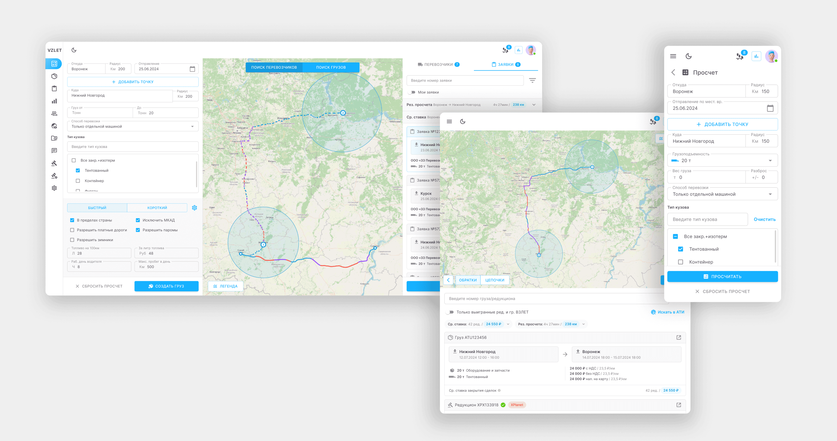
Task: Toggle dark mode moon icon in desktop header
Action: [74, 50]
